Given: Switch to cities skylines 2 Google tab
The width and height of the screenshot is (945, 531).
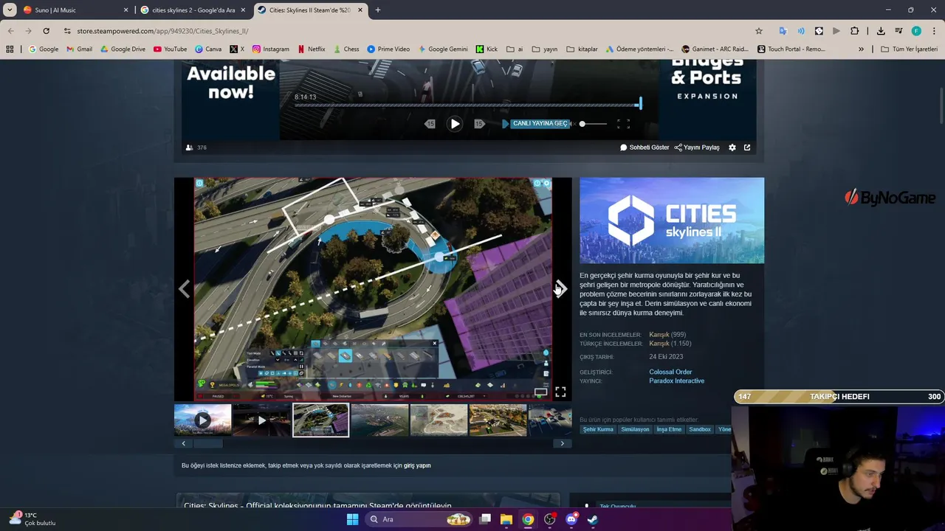Looking at the screenshot, I should coord(193,10).
